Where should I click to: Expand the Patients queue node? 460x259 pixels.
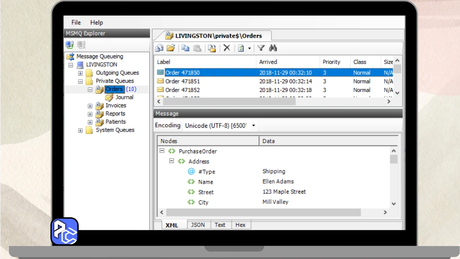(x=90, y=122)
